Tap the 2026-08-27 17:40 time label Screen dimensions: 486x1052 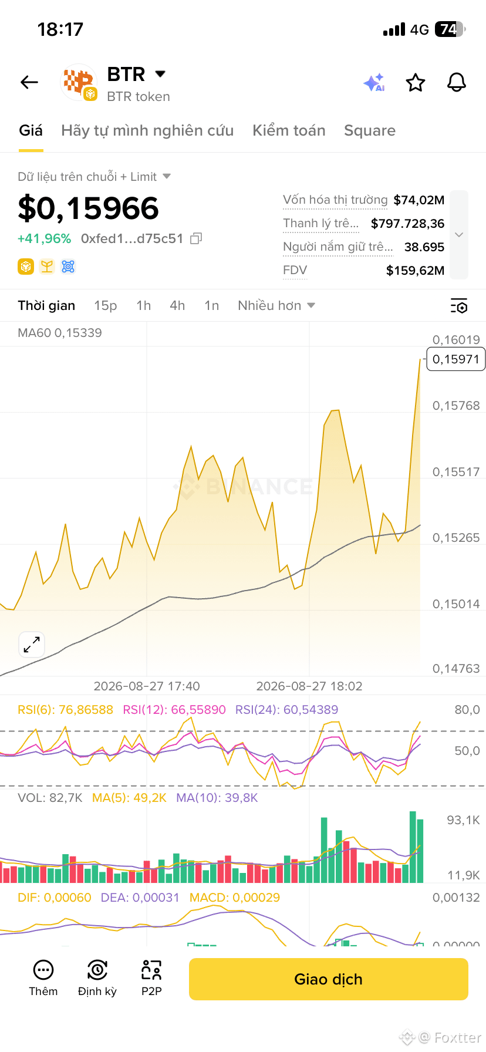point(147,686)
